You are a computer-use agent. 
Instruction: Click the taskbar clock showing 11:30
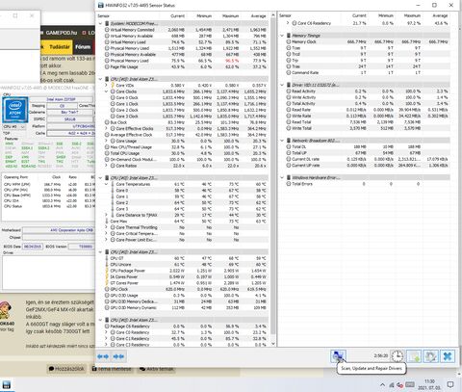pyautogui.click(x=429, y=384)
